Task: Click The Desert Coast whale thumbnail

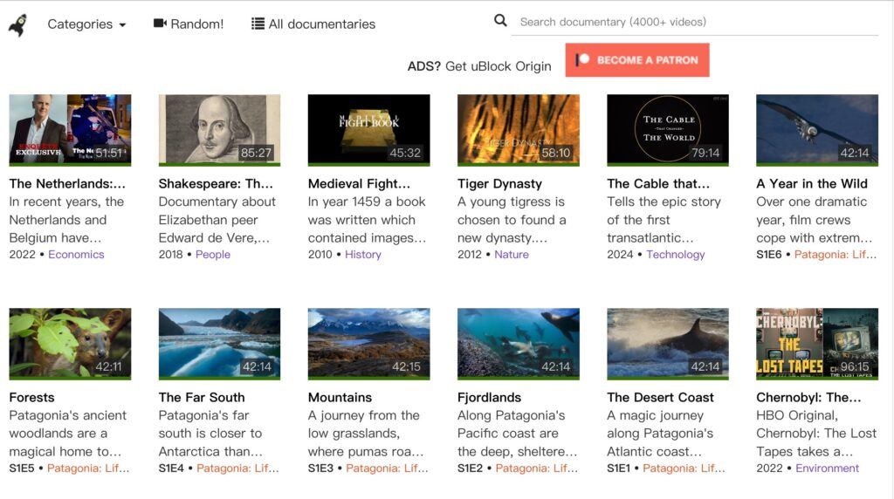Action: coord(667,343)
